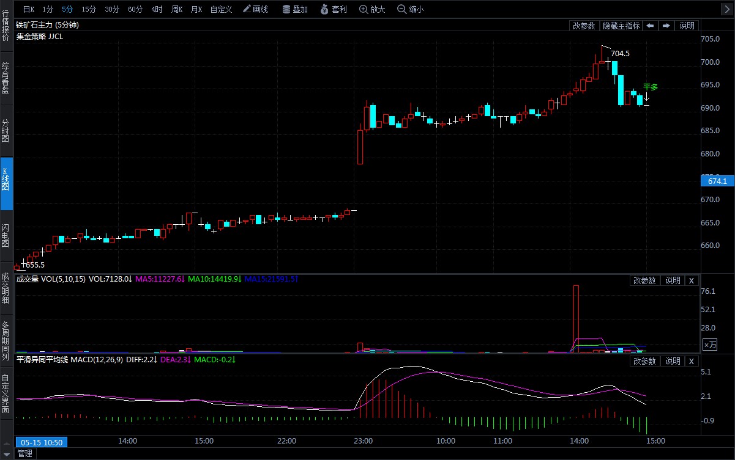Select the 5分 period

(67, 9)
